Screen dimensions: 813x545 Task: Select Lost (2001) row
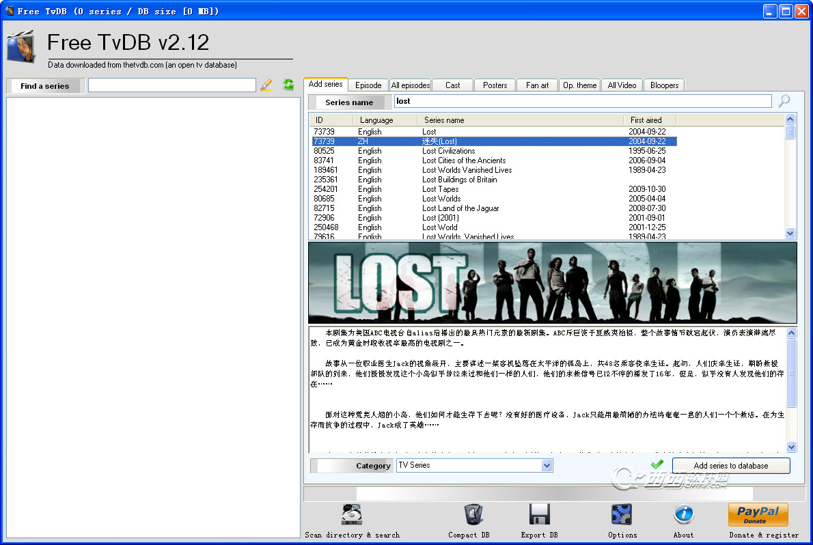tap(494, 218)
